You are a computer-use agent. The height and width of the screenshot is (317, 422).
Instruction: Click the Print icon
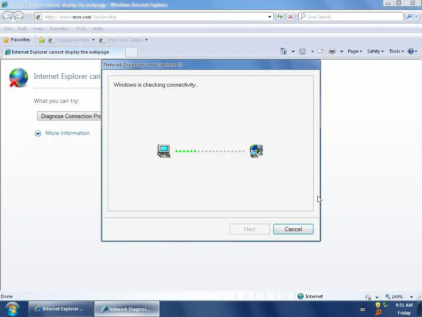pyautogui.click(x=332, y=51)
